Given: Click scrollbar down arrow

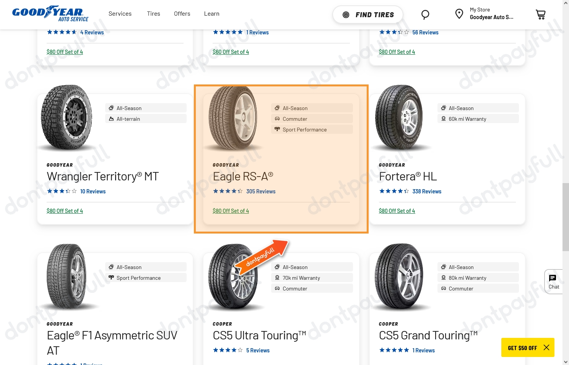Looking at the screenshot, I should click(x=566, y=362).
